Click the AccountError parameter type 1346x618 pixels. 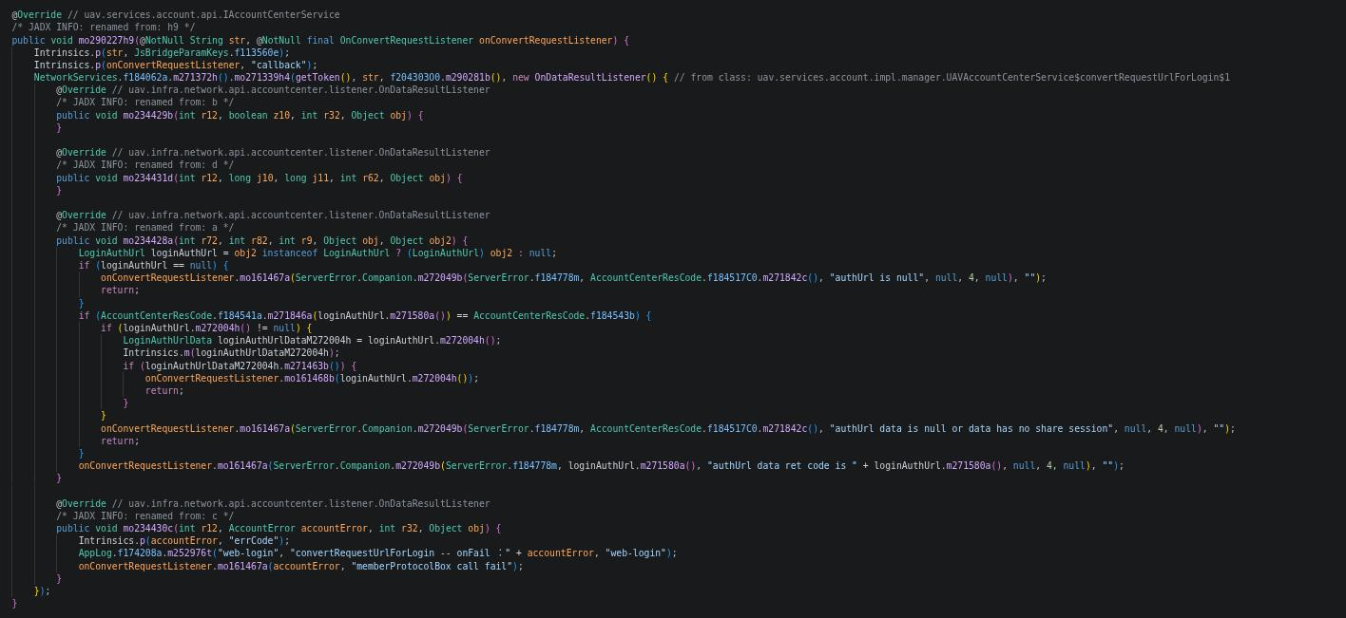262,529
